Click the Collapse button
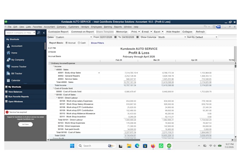241x162 pixels. coord(187,32)
